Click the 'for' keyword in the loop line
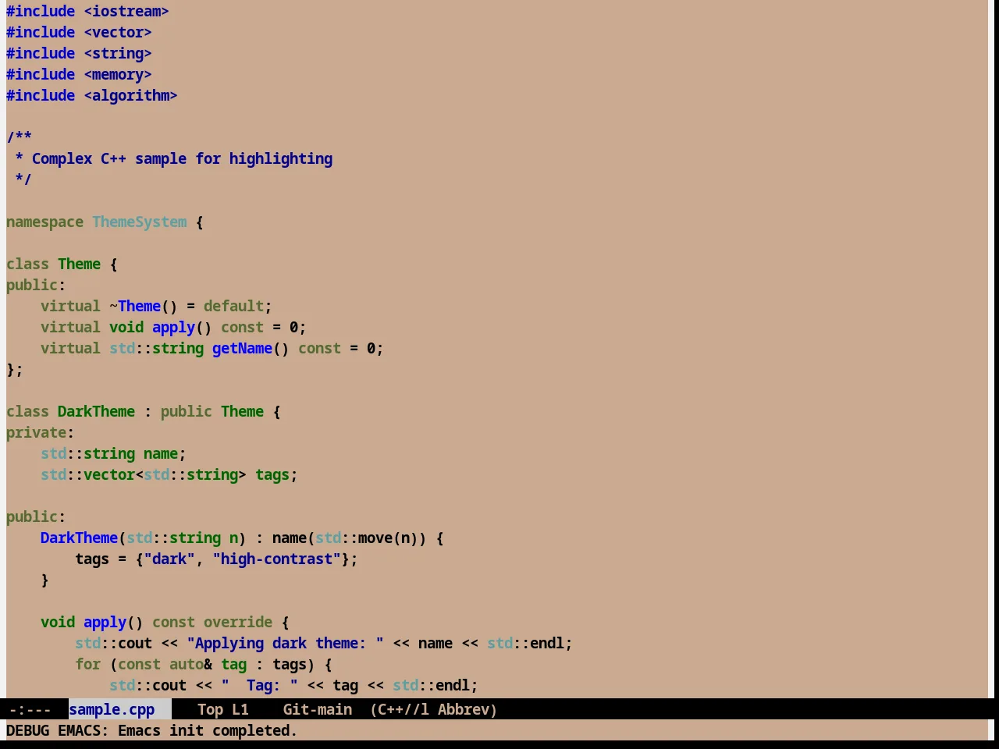The width and height of the screenshot is (999, 749). tap(87, 664)
